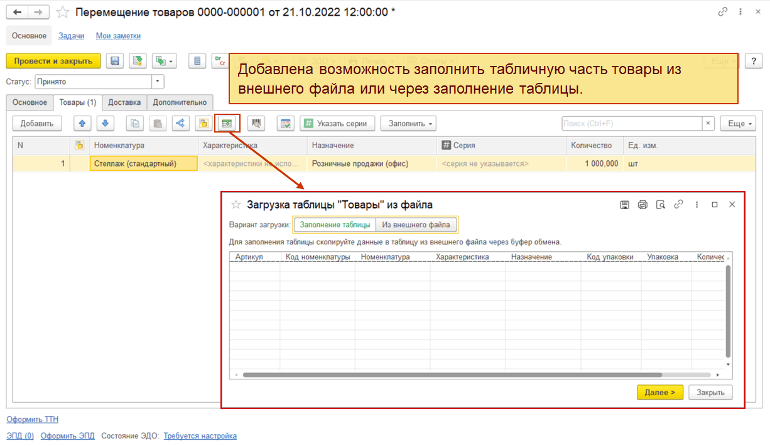770x446 pixels.
Task: Open the "Еще" menu beside search field
Action: (739, 124)
